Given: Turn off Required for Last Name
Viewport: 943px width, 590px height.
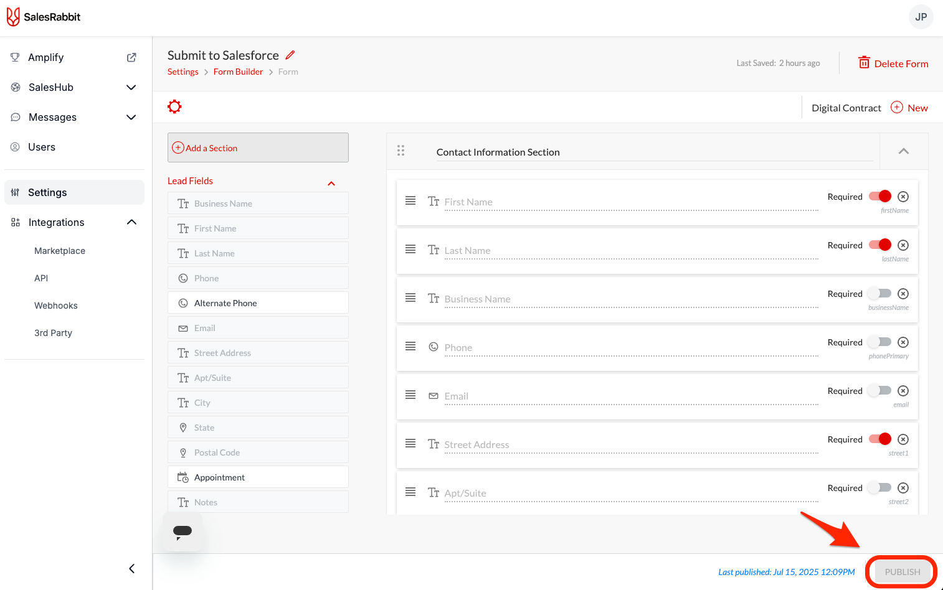Looking at the screenshot, I should [x=880, y=245].
